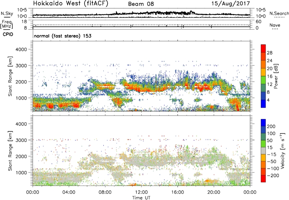This screenshot has width=289, height=200.
Task: Click the frequency axis value '18'
Action: (x=24, y=22)
